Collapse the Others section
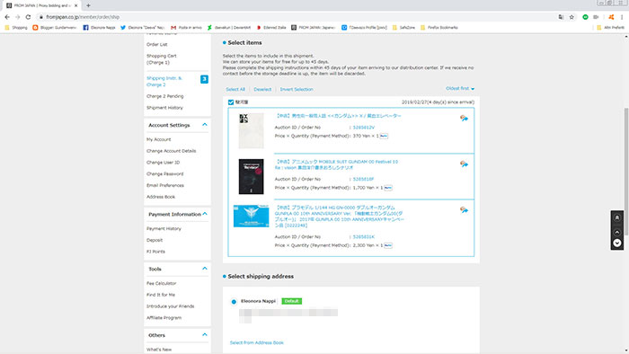The image size is (629, 354). tap(205, 334)
